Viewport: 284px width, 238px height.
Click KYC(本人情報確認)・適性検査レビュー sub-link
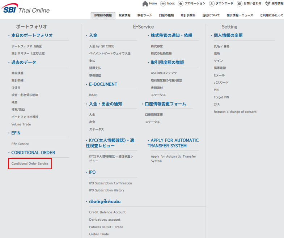point(111,159)
